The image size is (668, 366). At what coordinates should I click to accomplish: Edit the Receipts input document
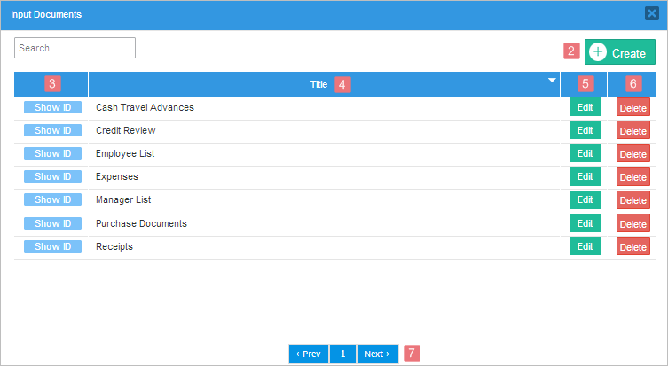tap(585, 246)
